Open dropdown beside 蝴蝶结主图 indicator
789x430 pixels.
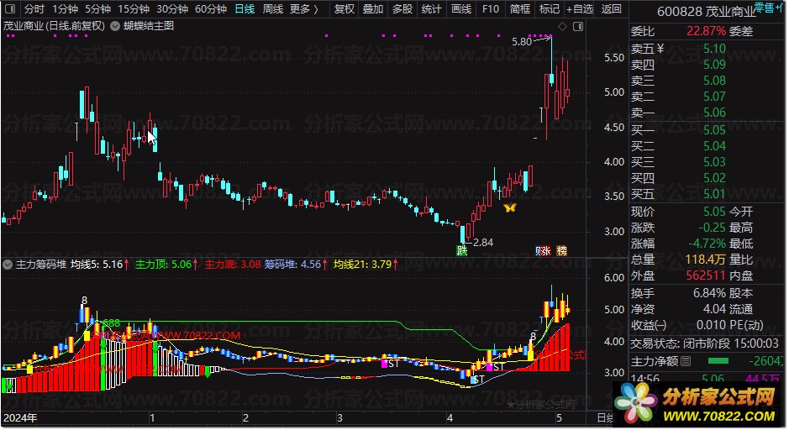(x=115, y=26)
